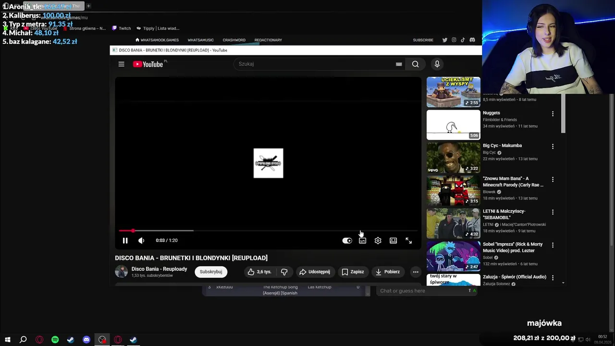Viewport: 615px width, 346px height.
Task: Open the Tipply bookmark in bookmarks bar
Action: click(158, 28)
